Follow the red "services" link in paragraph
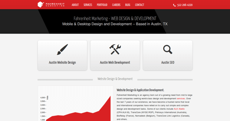230x121 pixels. (181, 99)
